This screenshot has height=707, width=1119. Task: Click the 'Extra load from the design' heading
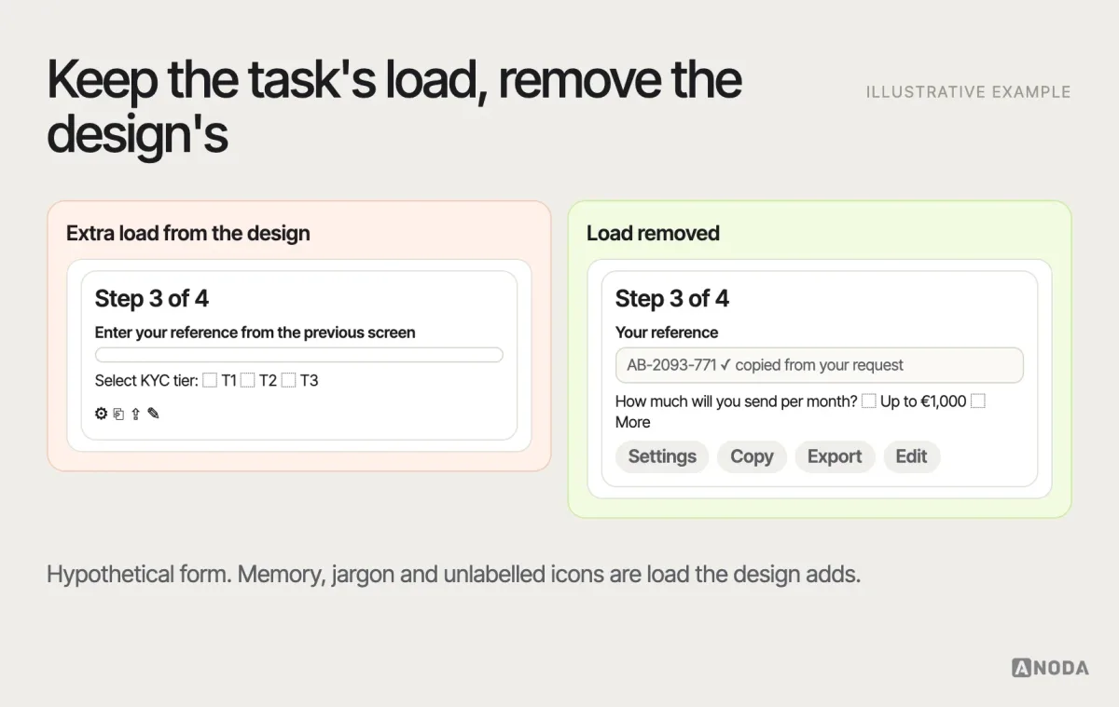(188, 233)
